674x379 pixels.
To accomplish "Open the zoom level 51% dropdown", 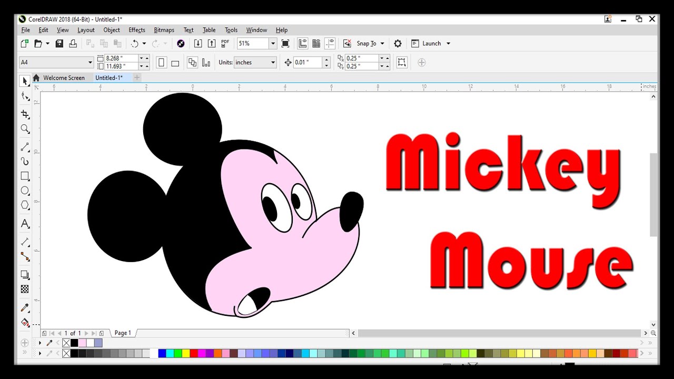I will 272,44.
